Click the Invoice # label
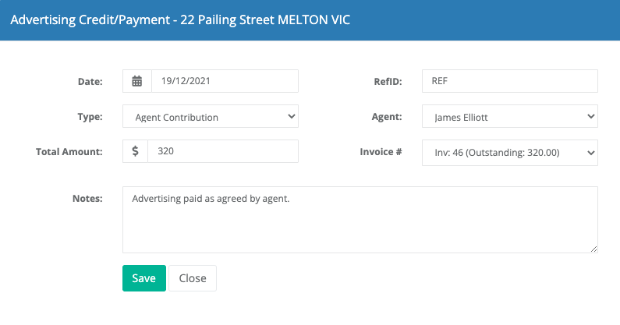The width and height of the screenshot is (620, 325). click(381, 152)
